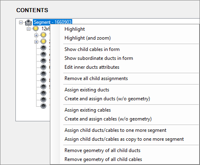Viewport: 200px width, 165px height.
Task: Expand the first yellow inner duct node
Action: pos(36,35)
